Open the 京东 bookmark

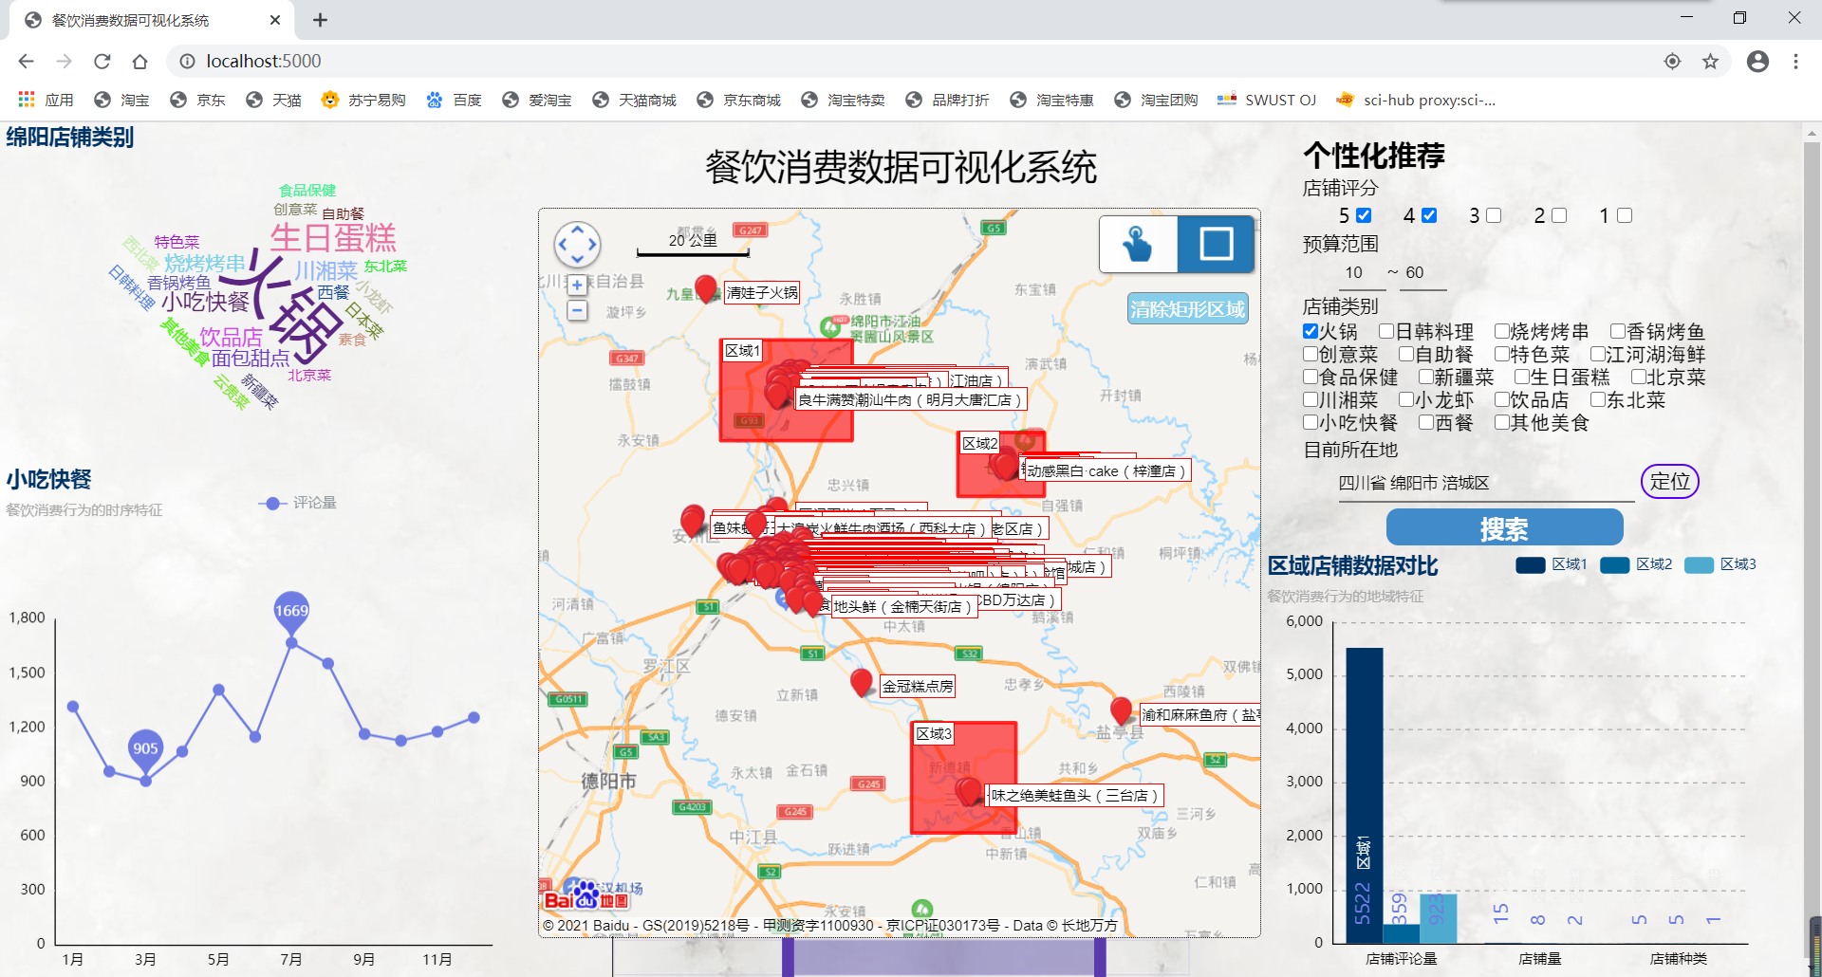[197, 100]
